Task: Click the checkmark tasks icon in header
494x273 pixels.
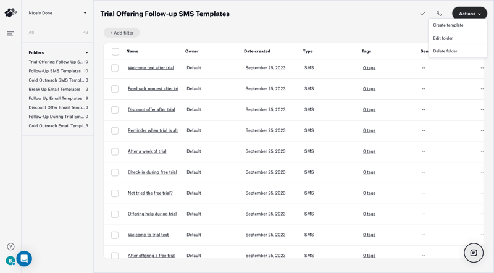Action: tap(423, 14)
